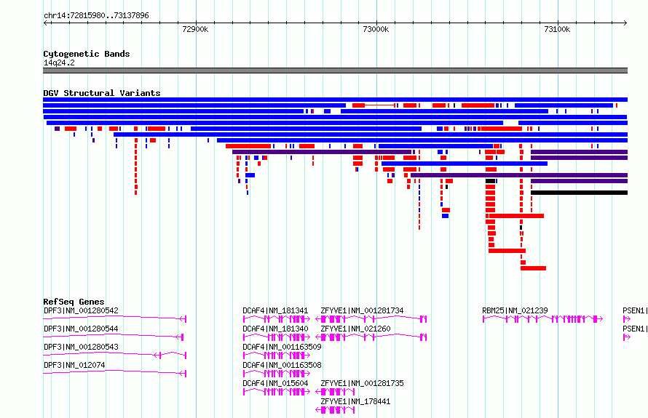Image resolution: width=648 pixels, height=418 pixels.
Task: Click the ruler's right arrowhead
Action: [x=625, y=23]
